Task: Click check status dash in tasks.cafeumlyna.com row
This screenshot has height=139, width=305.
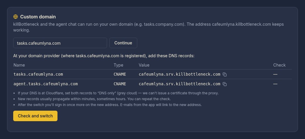Action: click(x=275, y=74)
